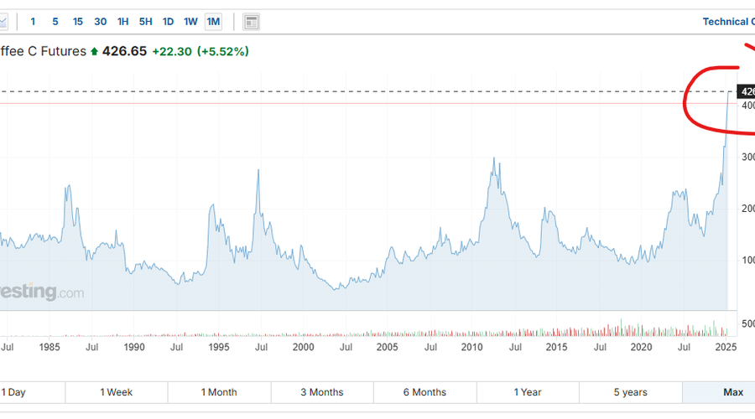
Task: Set chart interval to 5H
Action: pos(146,22)
